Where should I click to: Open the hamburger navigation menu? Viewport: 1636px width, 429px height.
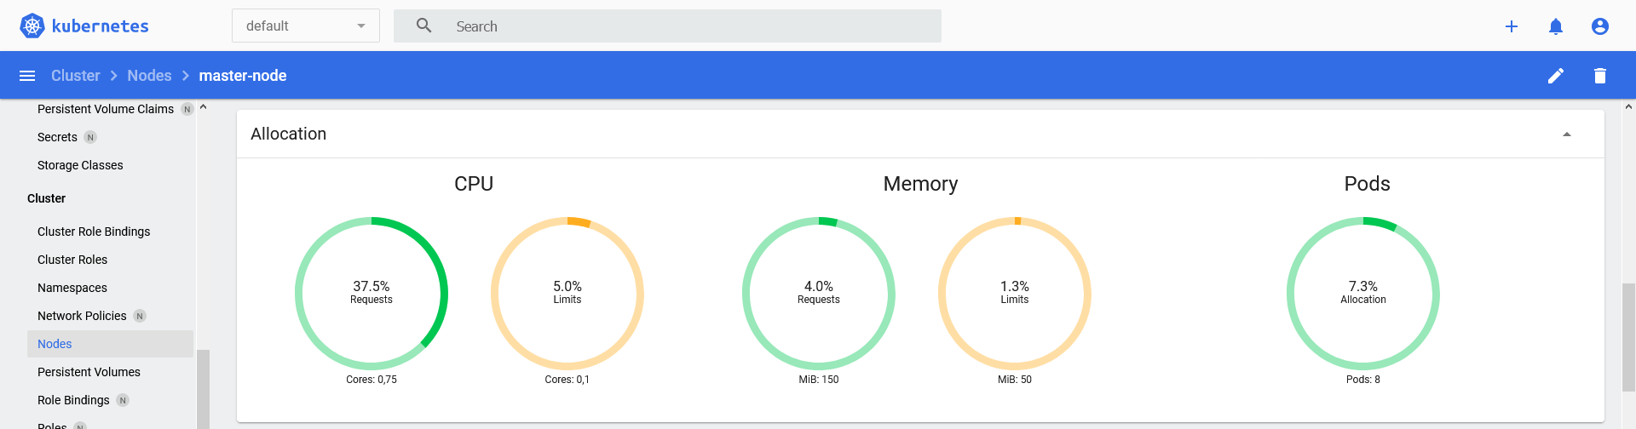click(27, 76)
